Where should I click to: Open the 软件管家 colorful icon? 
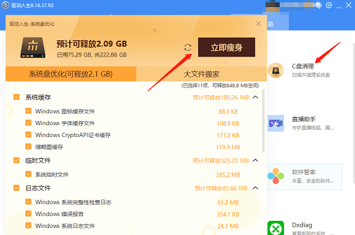point(276,176)
